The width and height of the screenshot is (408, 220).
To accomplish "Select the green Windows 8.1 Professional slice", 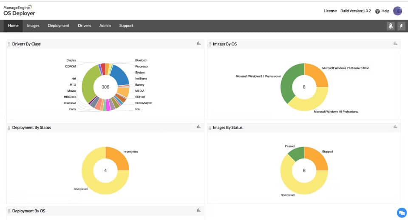I will (288, 81).
